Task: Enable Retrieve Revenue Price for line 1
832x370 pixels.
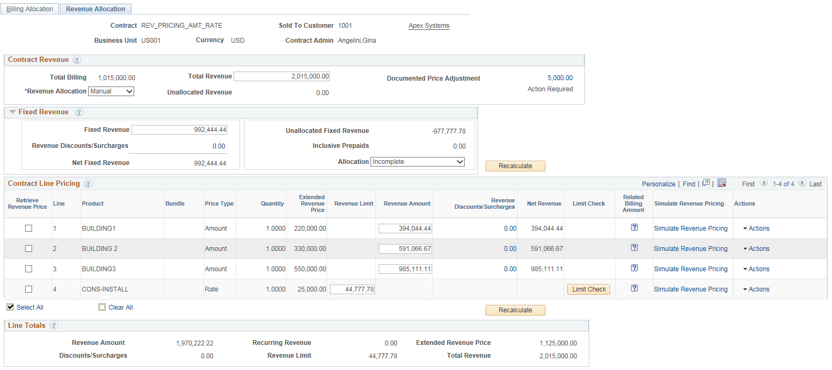Action: tap(28, 228)
